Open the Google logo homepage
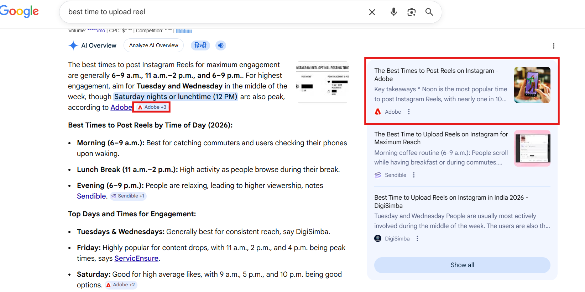585x292 pixels. (20, 11)
